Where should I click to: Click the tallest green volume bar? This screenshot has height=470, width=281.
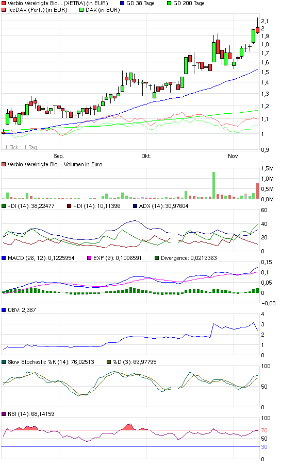point(214,185)
